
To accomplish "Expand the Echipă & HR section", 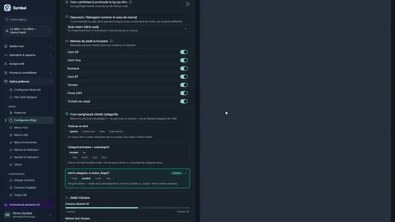I will coord(28,64).
